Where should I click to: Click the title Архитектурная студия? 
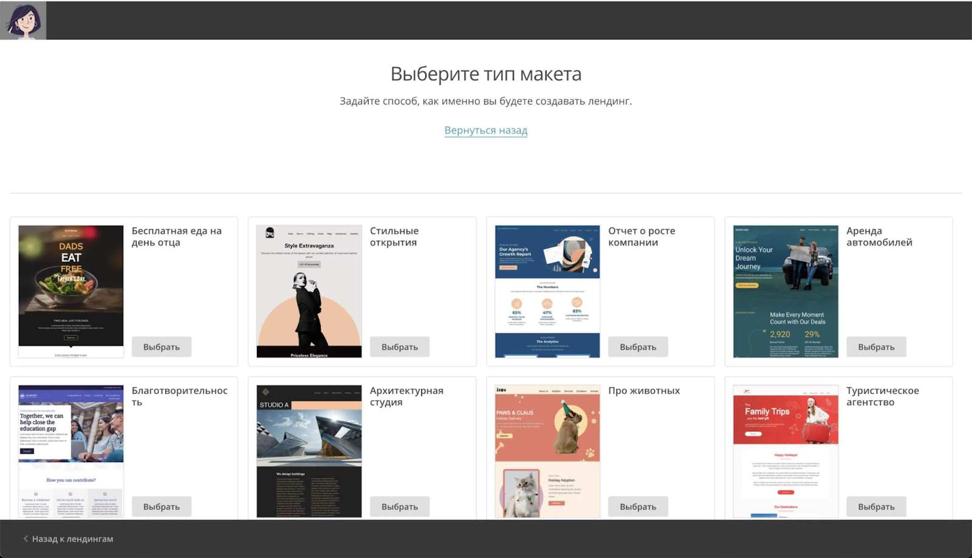click(x=406, y=396)
